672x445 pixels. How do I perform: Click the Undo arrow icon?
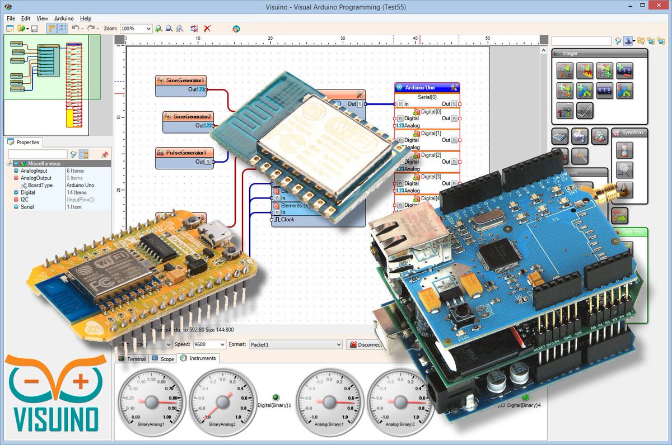(x=75, y=28)
